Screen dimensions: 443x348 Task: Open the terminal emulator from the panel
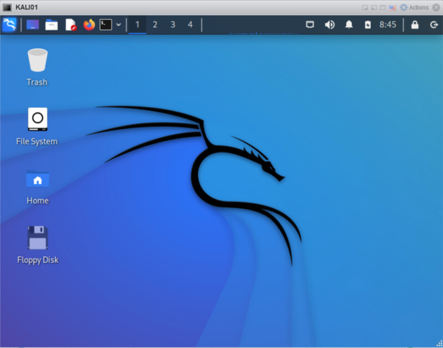tap(105, 25)
